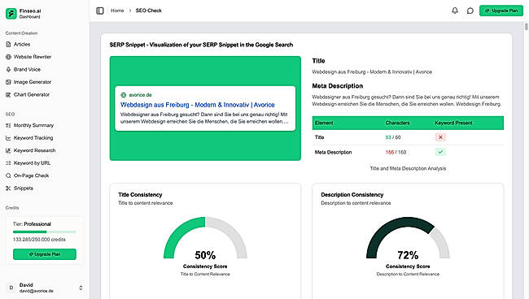Click 'Tier: Professional' label
Image resolution: width=529 pixels, height=299 pixels.
[x=32, y=224]
